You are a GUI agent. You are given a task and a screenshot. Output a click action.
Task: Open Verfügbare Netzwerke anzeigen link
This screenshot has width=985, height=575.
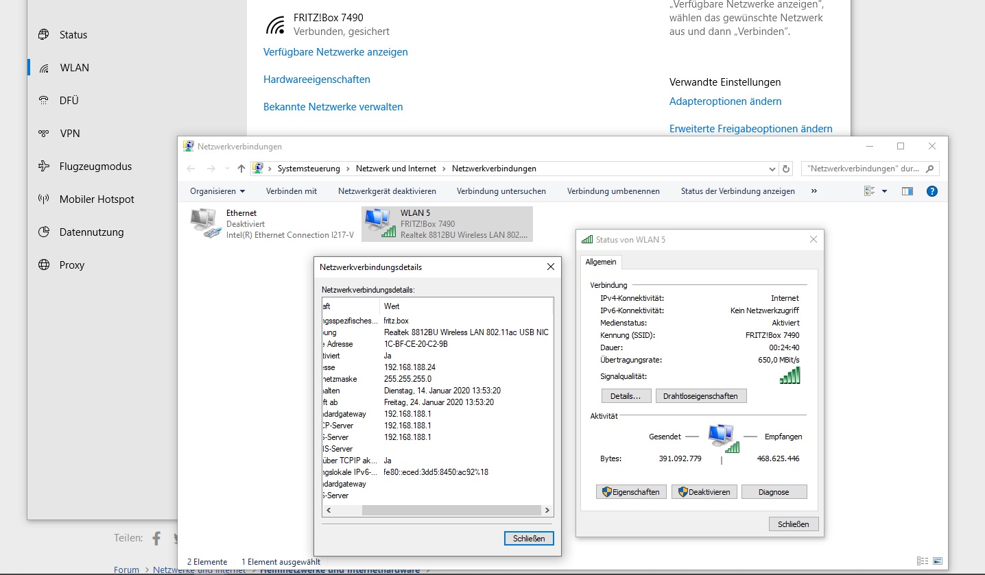(x=335, y=52)
